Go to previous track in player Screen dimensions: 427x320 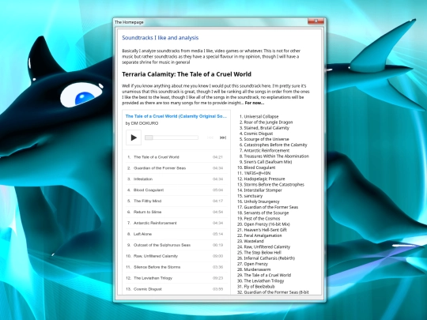tap(210, 137)
